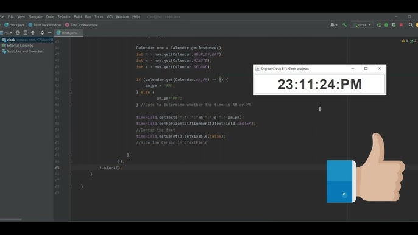Start the Debug bug icon

coord(386,25)
